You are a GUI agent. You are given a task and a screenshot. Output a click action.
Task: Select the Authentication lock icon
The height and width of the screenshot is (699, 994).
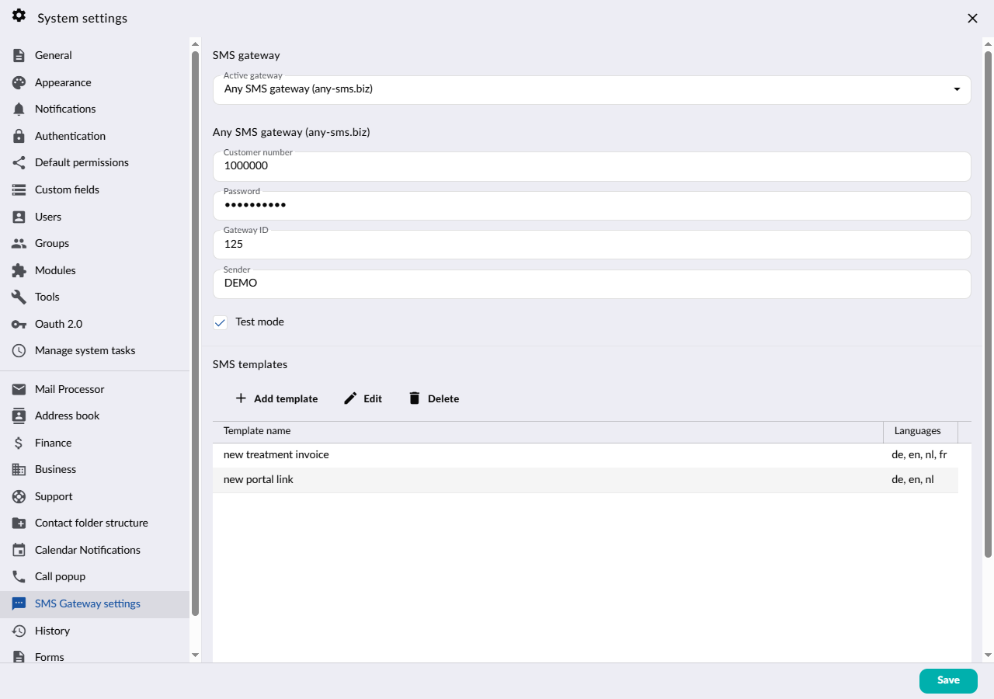pyautogui.click(x=19, y=136)
